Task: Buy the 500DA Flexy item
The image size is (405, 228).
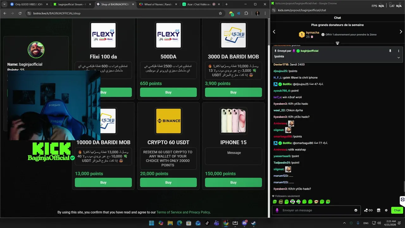Action: coord(168,92)
